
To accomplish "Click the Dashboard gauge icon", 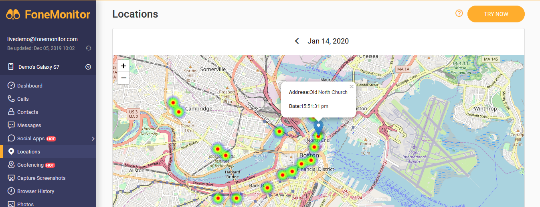I will point(11,86).
